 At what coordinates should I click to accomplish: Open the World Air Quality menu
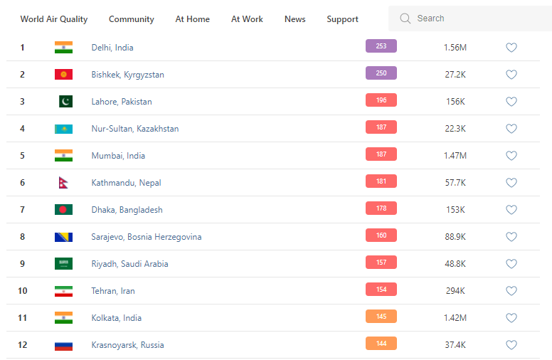(54, 19)
